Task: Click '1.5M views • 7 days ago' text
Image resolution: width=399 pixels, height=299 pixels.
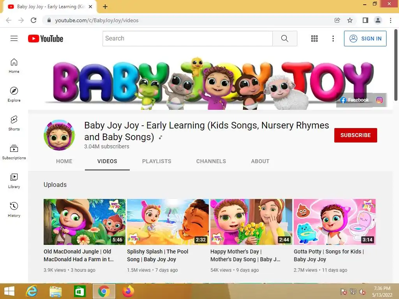Action: [x=152, y=270]
